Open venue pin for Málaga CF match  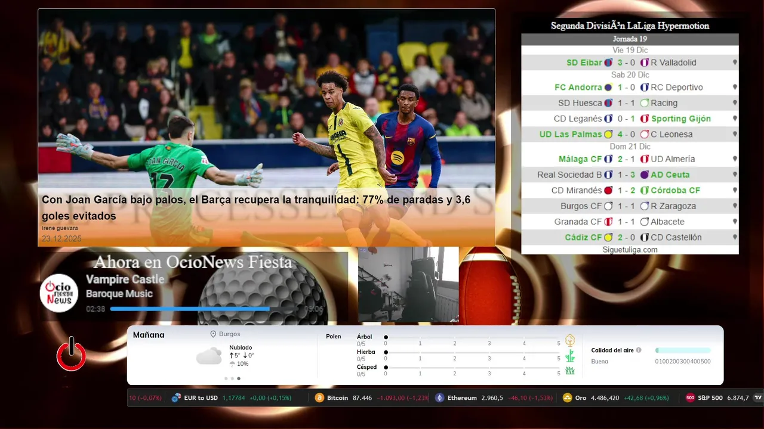click(735, 159)
